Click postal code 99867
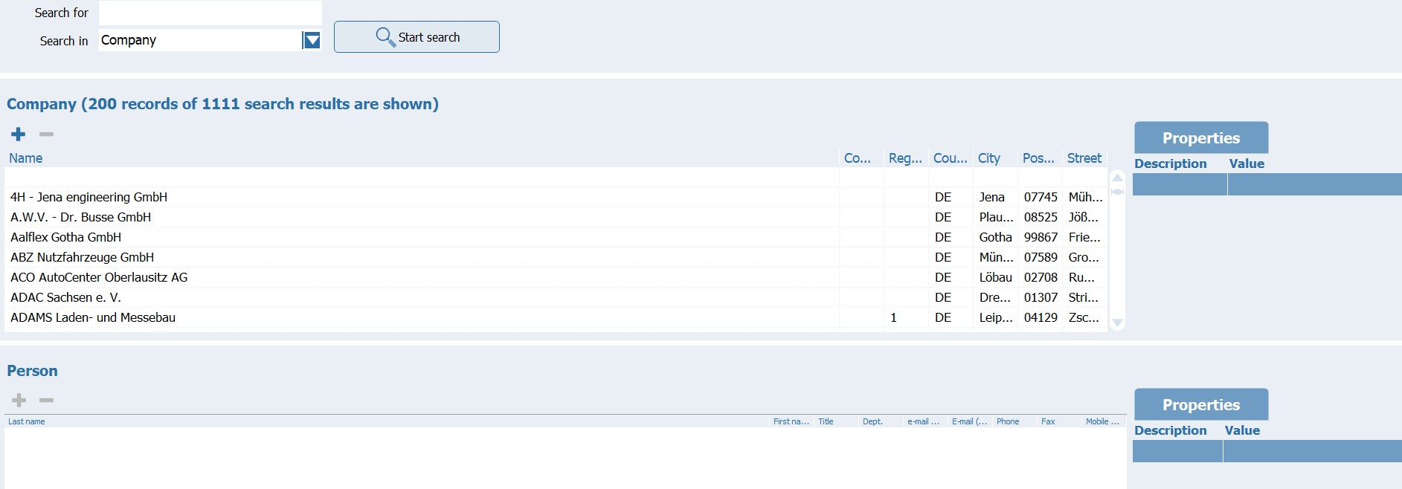1402x489 pixels. pyautogui.click(x=1041, y=237)
